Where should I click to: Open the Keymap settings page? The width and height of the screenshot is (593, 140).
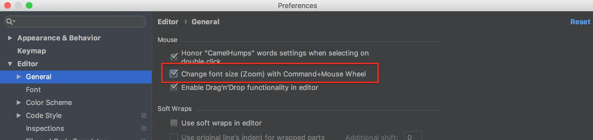(32, 51)
